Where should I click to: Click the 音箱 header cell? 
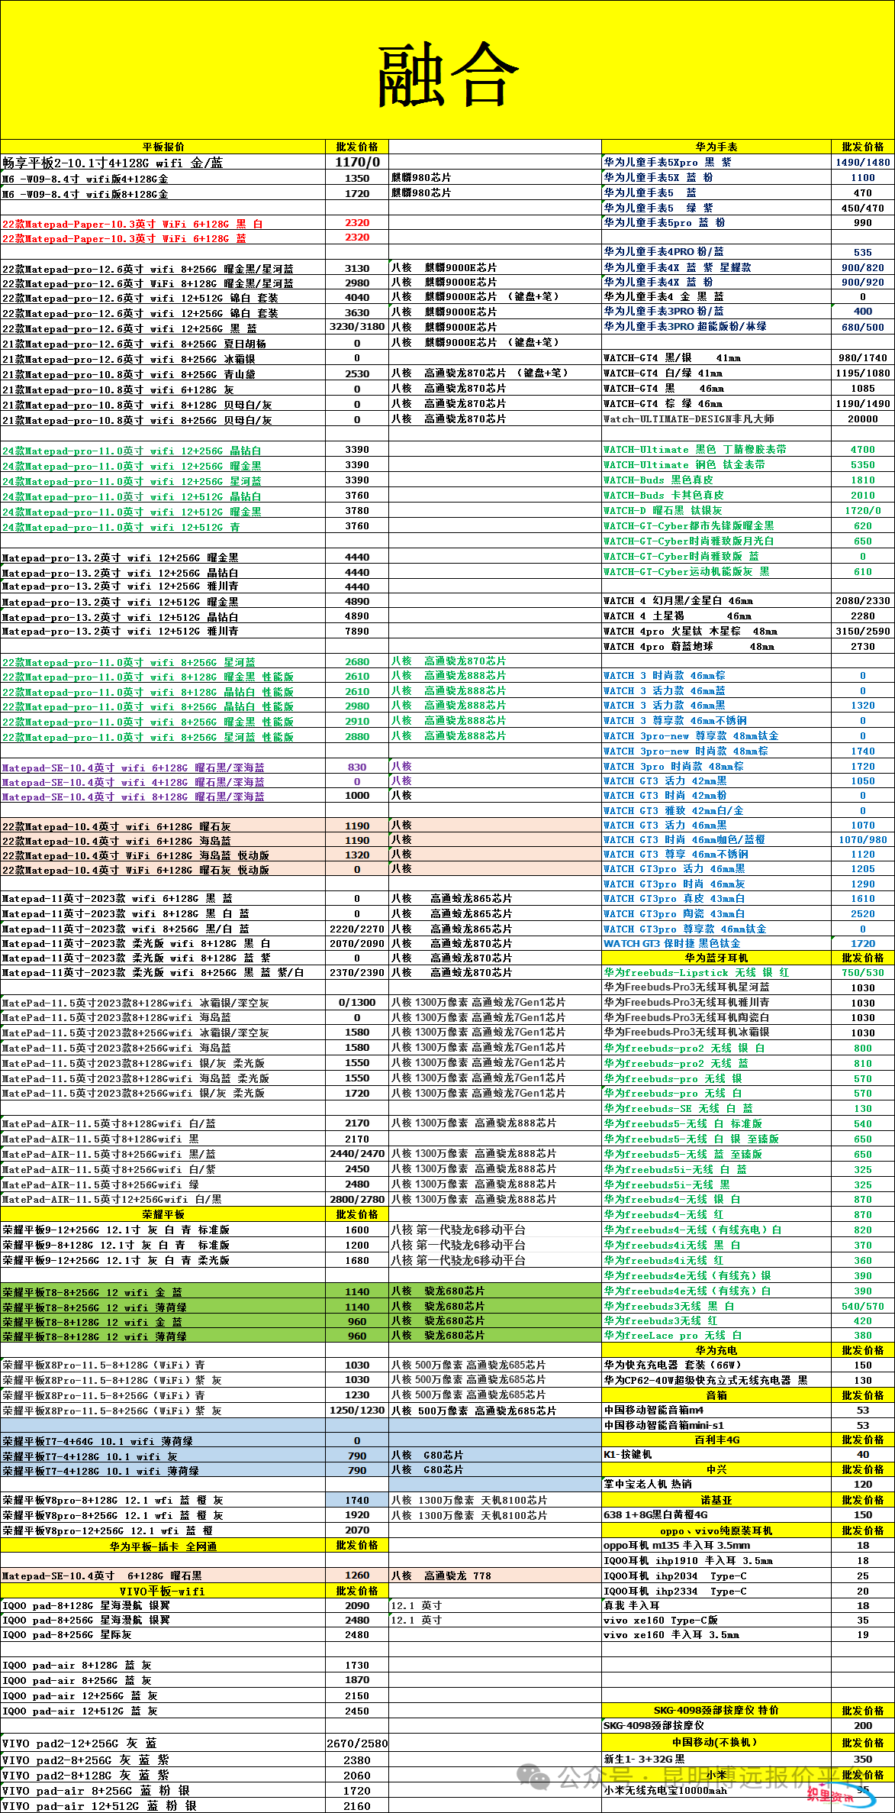tap(716, 1394)
